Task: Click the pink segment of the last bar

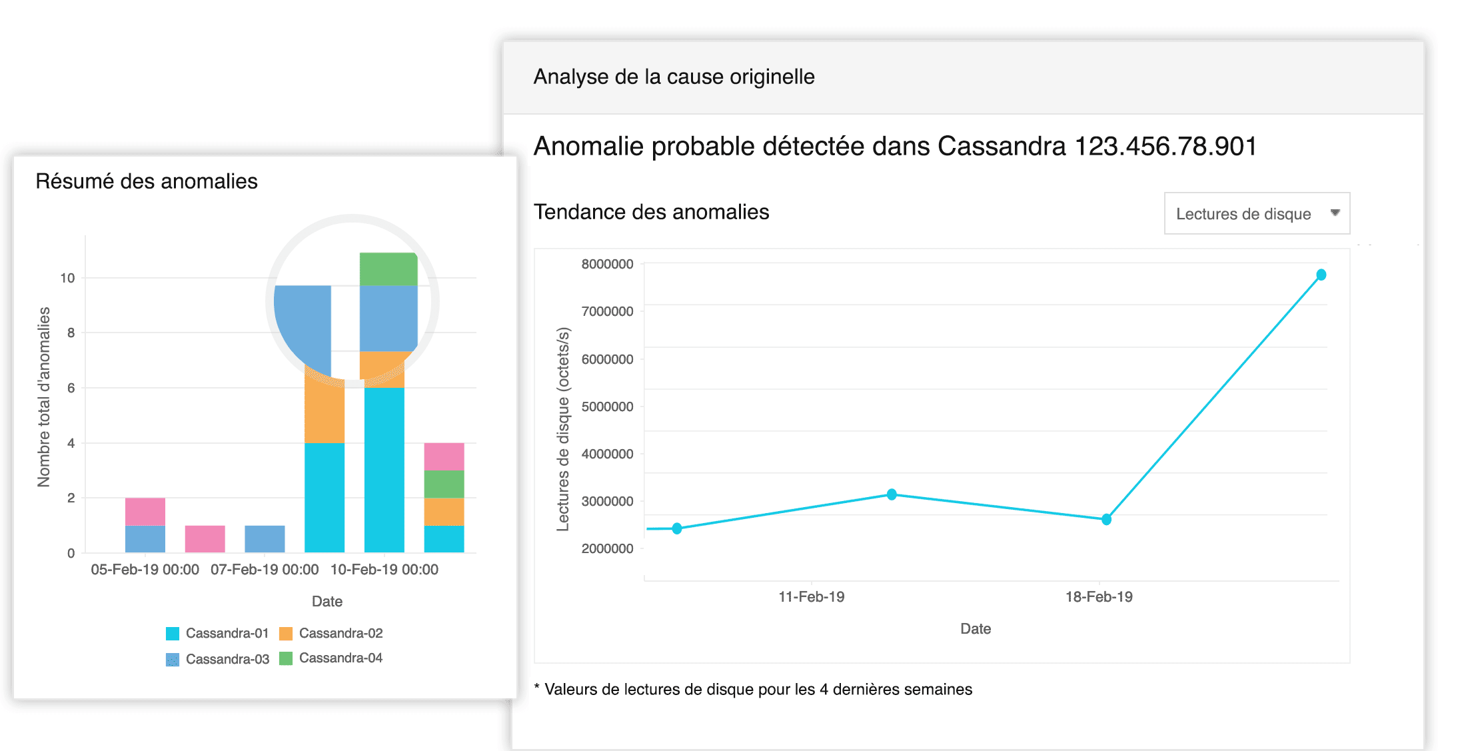Action: (444, 456)
